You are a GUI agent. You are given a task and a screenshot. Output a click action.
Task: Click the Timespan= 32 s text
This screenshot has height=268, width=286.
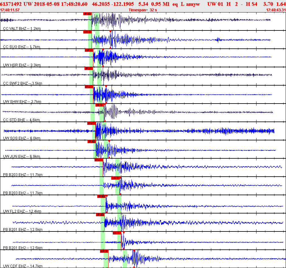click(143, 10)
